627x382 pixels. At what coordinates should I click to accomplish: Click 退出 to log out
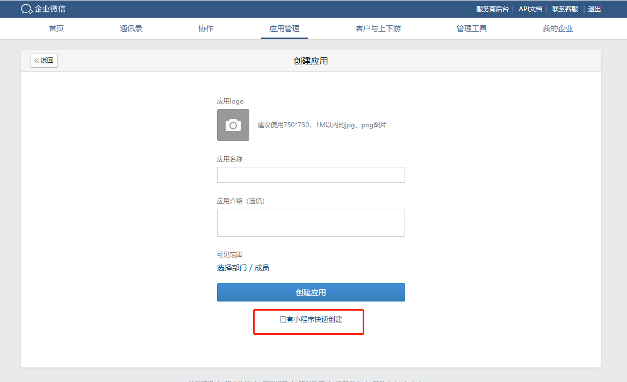(x=594, y=9)
